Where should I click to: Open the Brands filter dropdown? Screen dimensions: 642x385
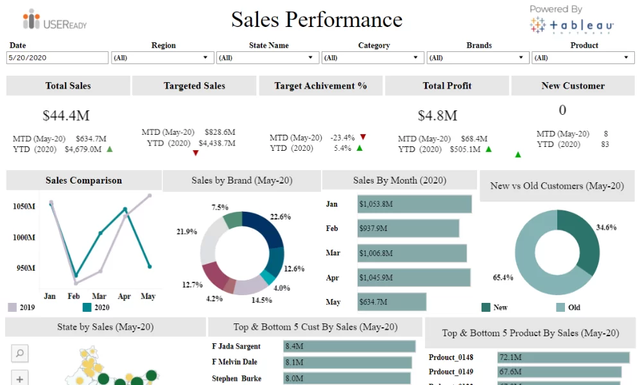click(478, 58)
